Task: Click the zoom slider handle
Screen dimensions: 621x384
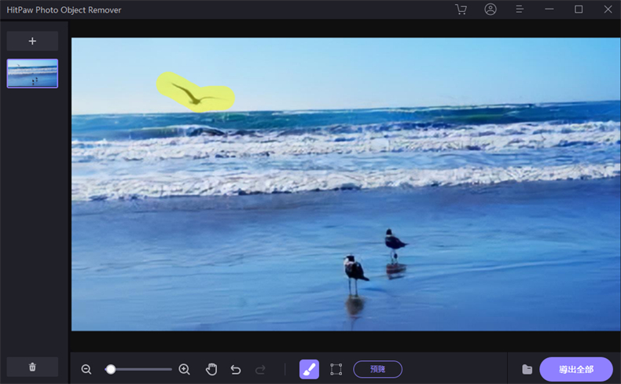Action: click(111, 369)
